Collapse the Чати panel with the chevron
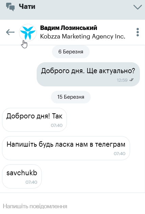This screenshot has height=214, width=145. click(x=138, y=7)
